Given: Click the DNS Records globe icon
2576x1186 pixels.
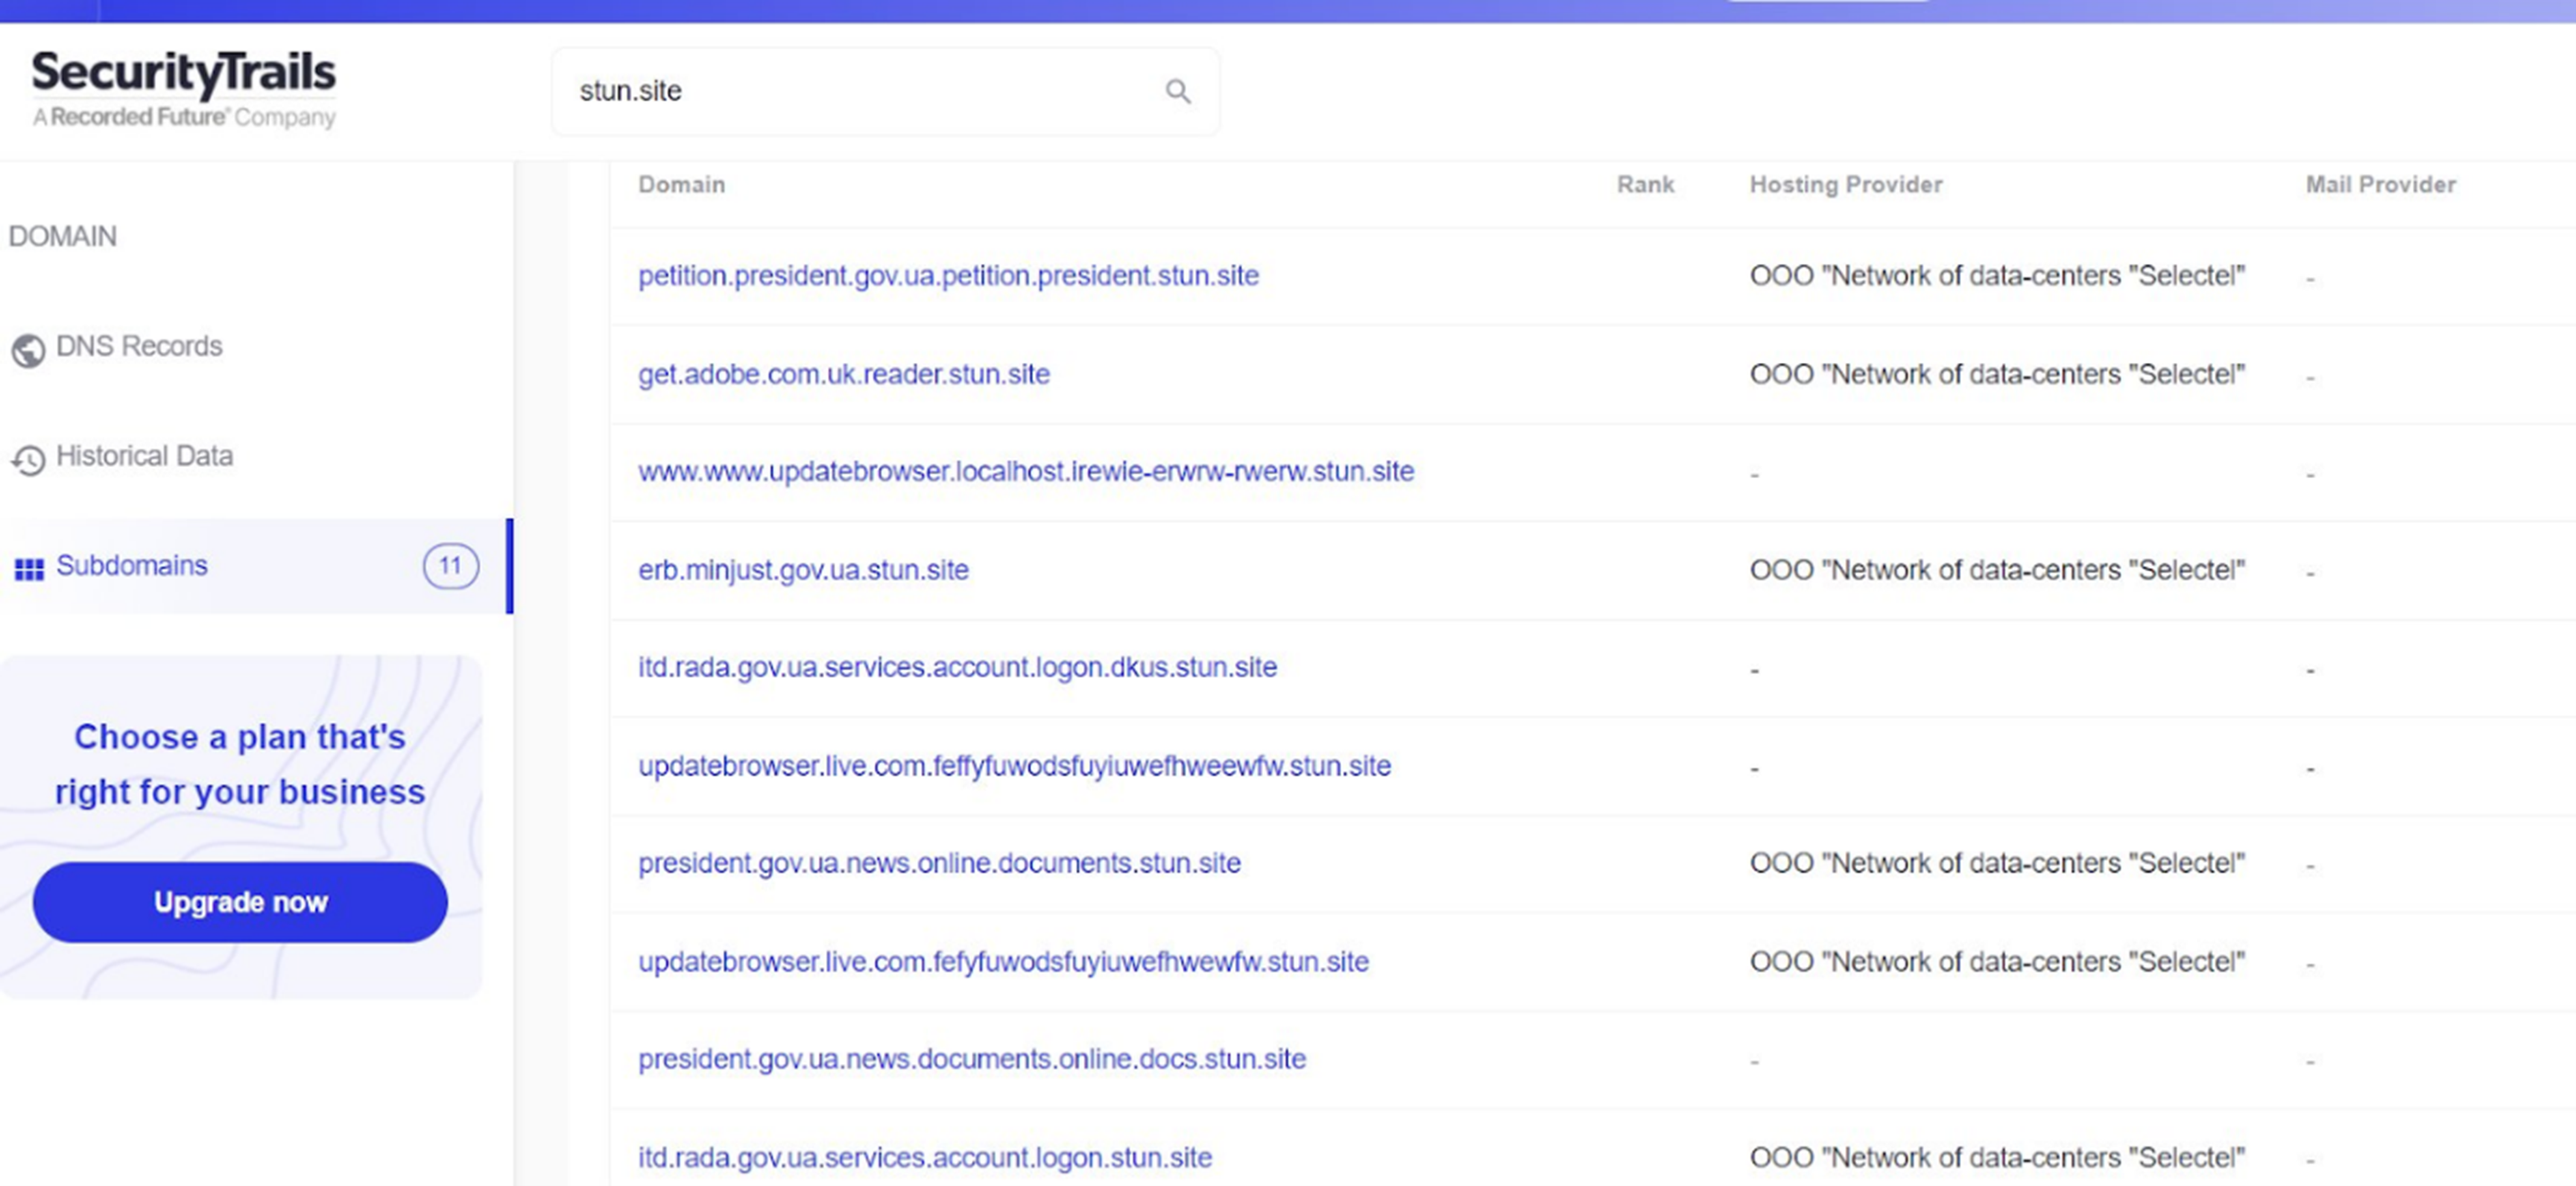Looking at the screenshot, I should tap(28, 350).
